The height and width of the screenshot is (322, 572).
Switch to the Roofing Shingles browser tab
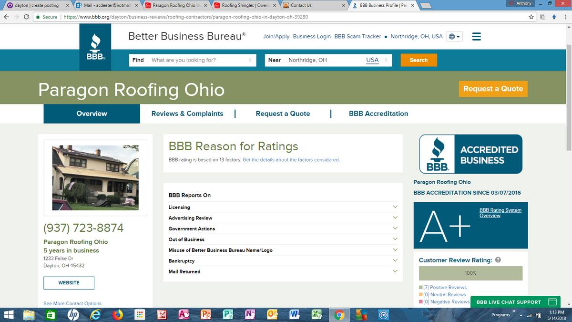click(245, 5)
